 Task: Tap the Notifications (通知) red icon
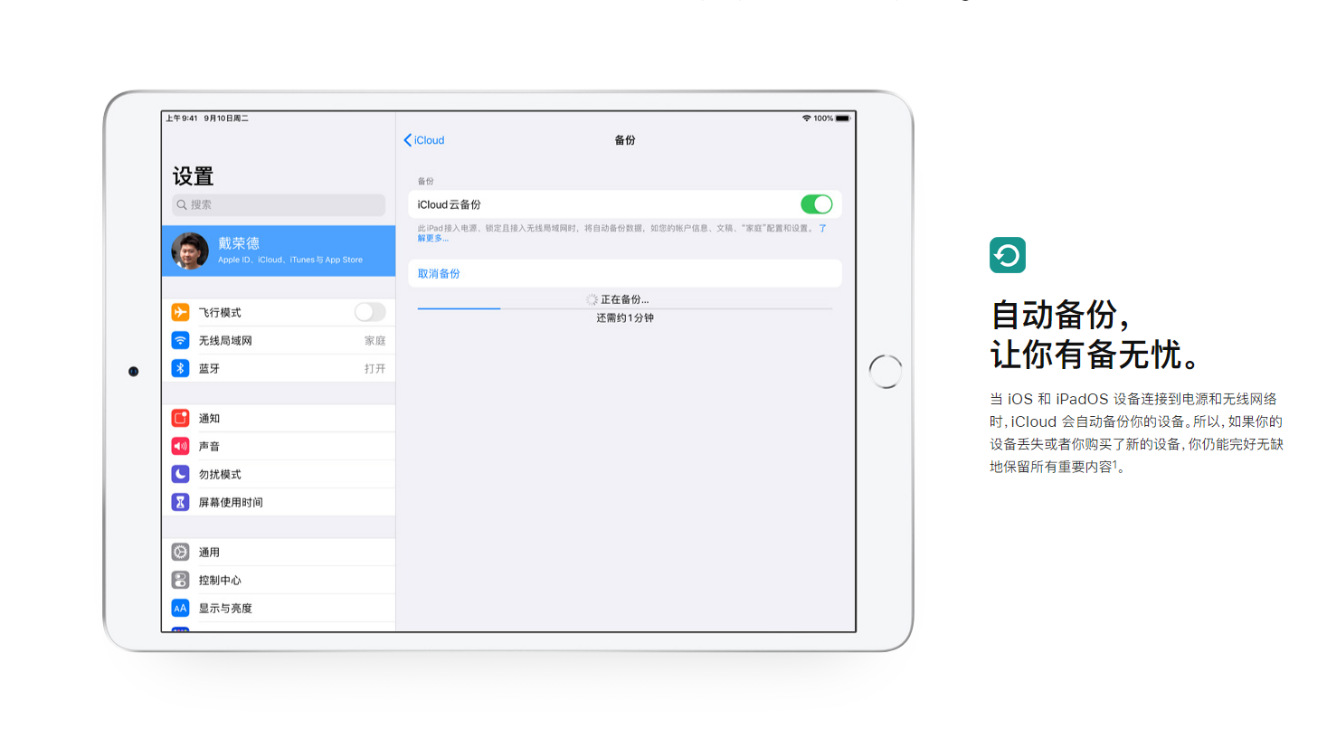(x=180, y=418)
